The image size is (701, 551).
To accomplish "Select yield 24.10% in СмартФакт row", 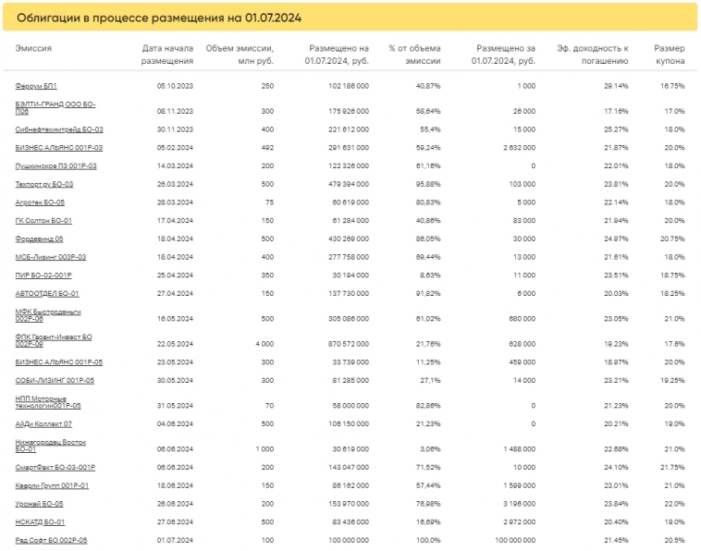I will tap(616, 468).
